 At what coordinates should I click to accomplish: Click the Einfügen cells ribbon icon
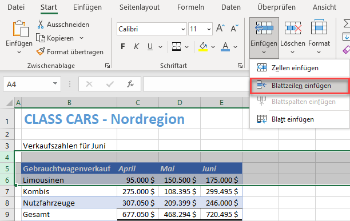coord(264,28)
